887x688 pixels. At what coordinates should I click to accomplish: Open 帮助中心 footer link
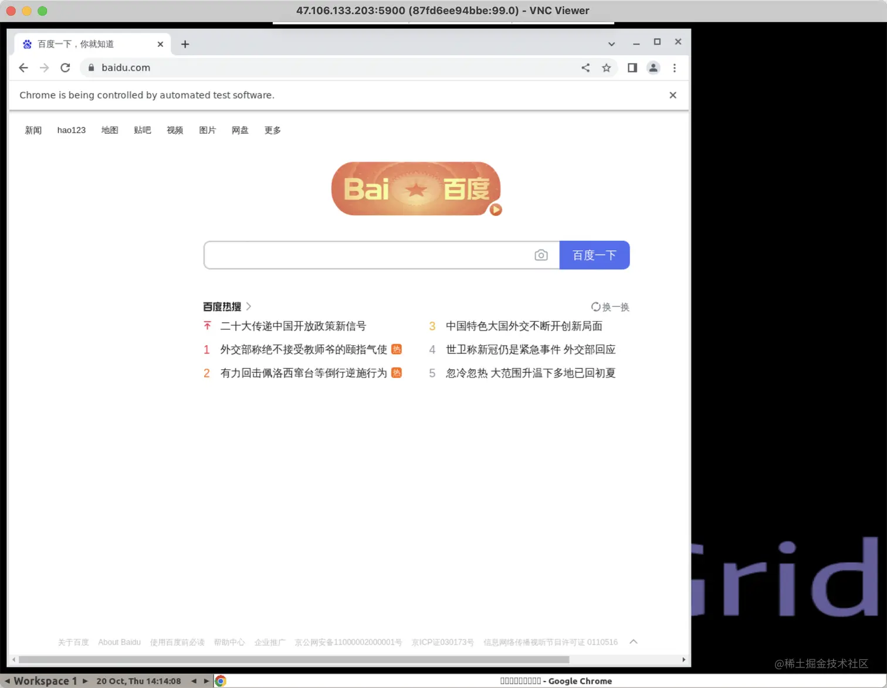point(229,642)
